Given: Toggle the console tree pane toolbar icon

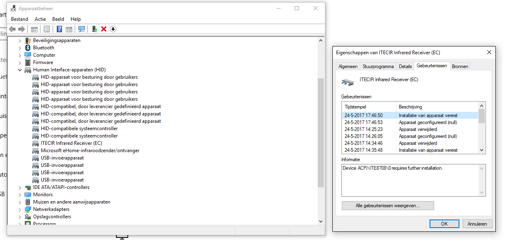Looking at the screenshot, I should coord(34,29).
